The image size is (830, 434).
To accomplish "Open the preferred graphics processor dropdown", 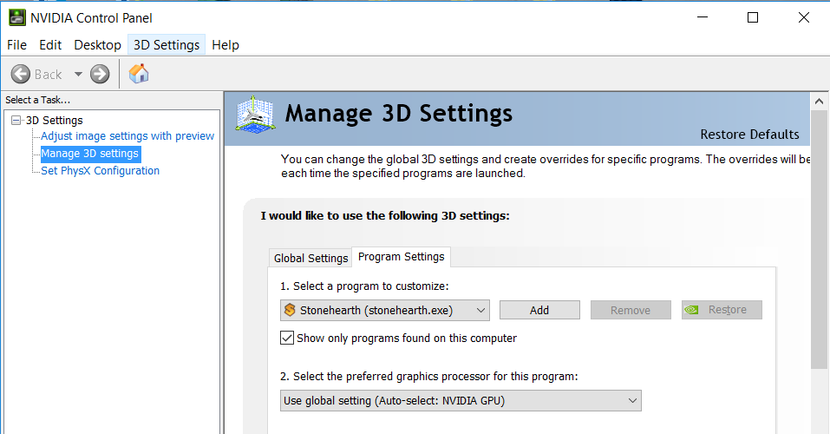I will [x=461, y=401].
